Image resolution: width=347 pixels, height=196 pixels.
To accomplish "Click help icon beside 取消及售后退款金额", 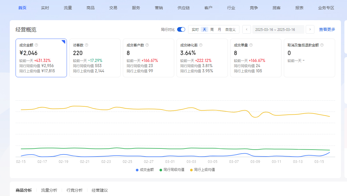I will (322, 45).
